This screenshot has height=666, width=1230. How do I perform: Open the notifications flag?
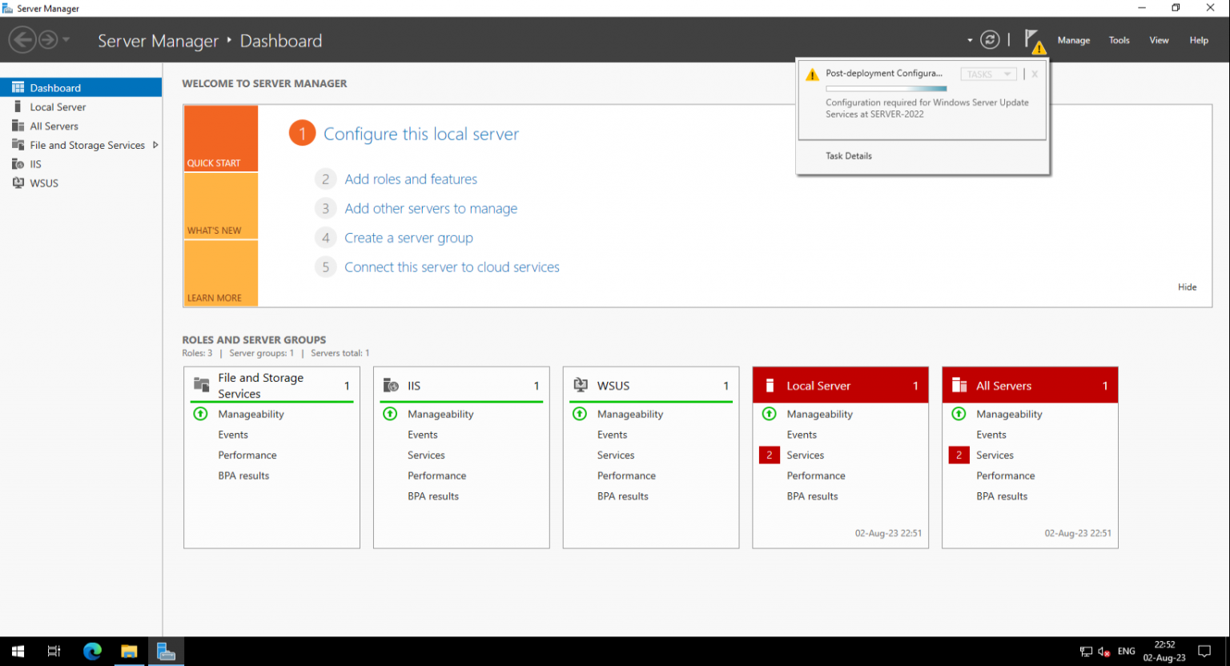pyautogui.click(x=1033, y=41)
